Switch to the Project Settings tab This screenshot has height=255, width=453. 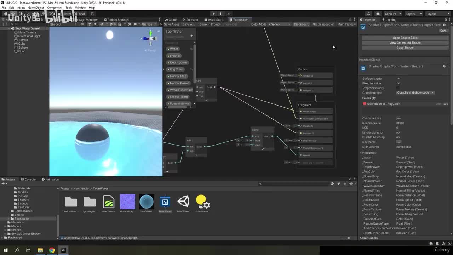click(x=116, y=20)
